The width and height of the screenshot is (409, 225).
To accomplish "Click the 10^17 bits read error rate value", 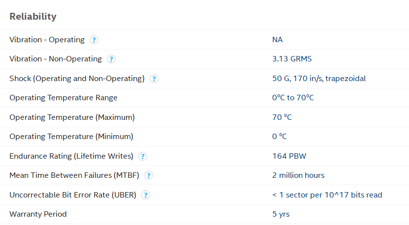I will coord(327,195).
